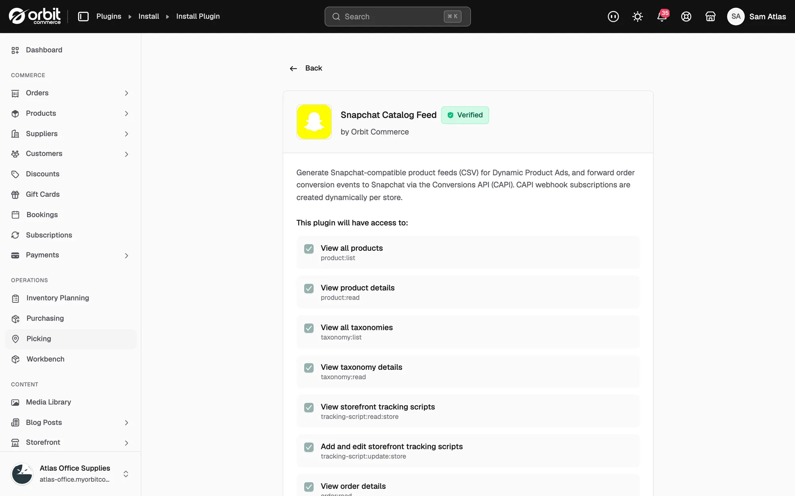Image resolution: width=795 pixels, height=496 pixels.
Task: Click the Inventory Planning clipboard icon
Action: point(16,298)
